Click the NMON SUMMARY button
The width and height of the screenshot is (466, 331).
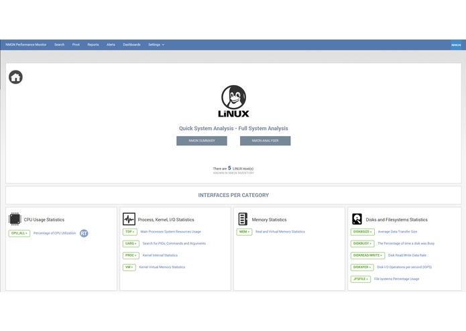[x=202, y=141]
